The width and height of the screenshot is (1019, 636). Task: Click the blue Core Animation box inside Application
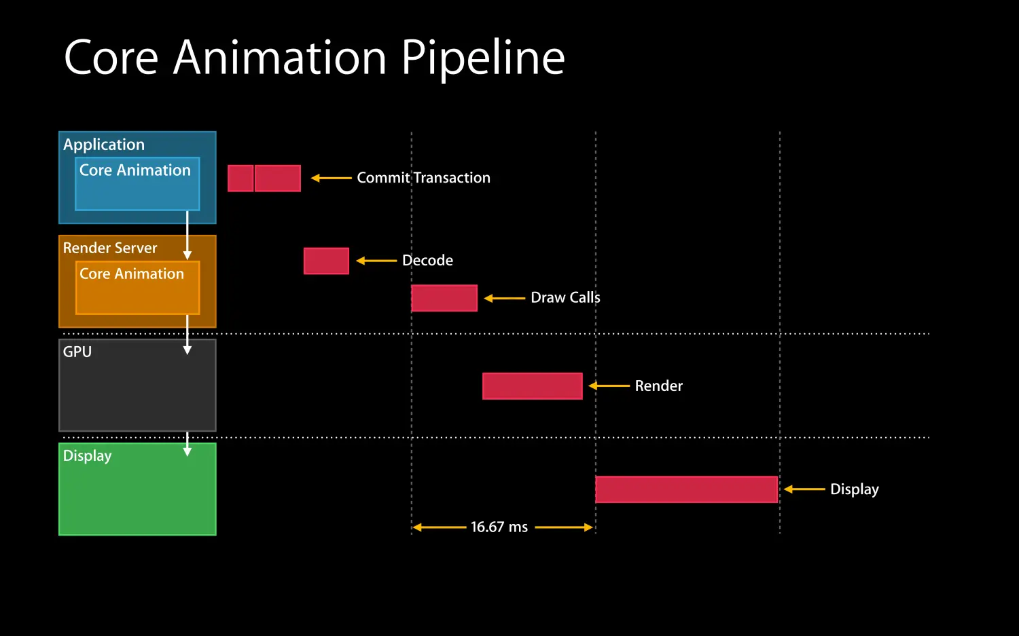pos(137,185)
